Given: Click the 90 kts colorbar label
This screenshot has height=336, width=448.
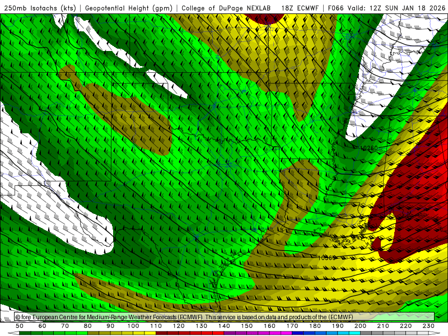Looking at the screenshot, I should click(110, 326).
